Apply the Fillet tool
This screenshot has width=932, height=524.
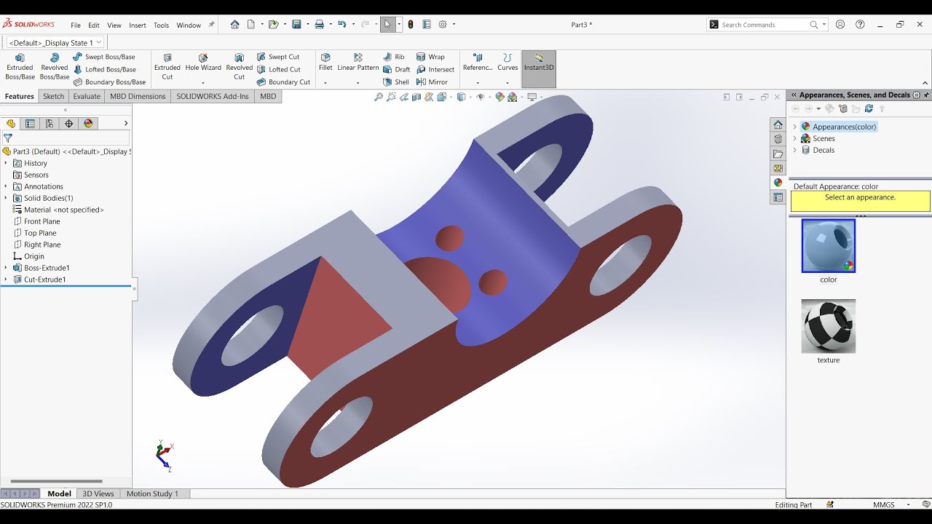coord(325,63)
